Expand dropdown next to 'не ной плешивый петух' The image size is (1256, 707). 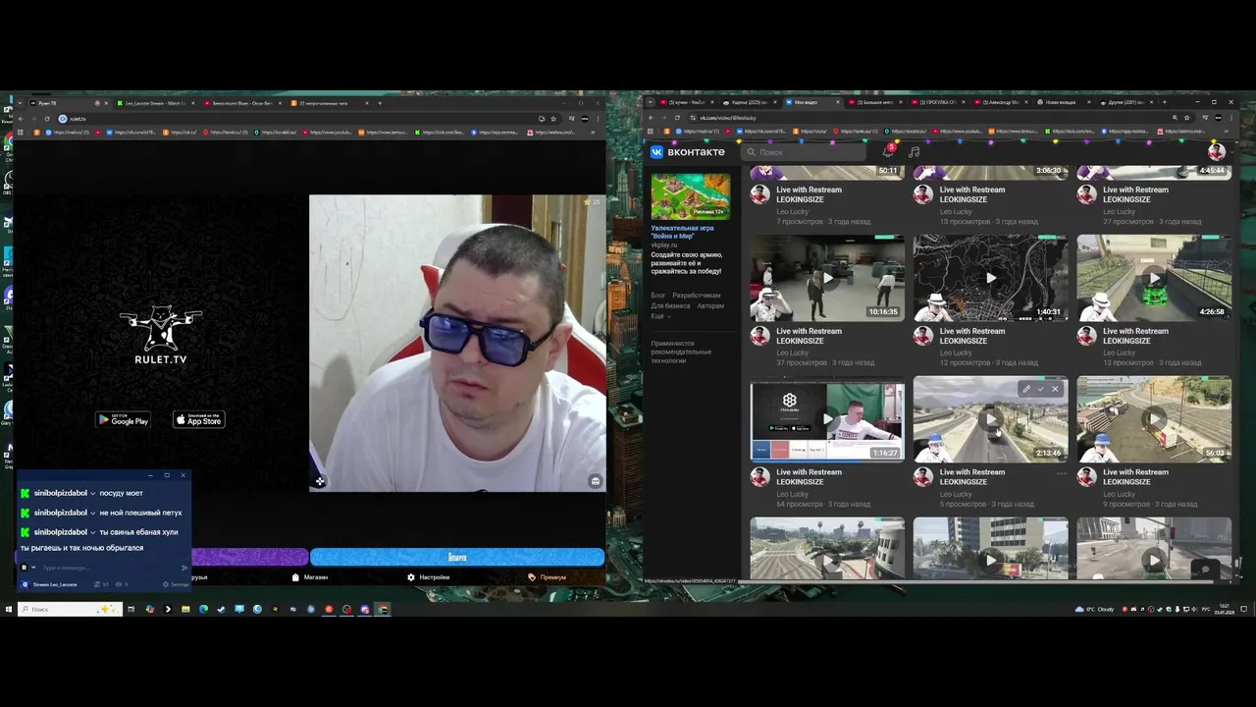pos(93,513)
